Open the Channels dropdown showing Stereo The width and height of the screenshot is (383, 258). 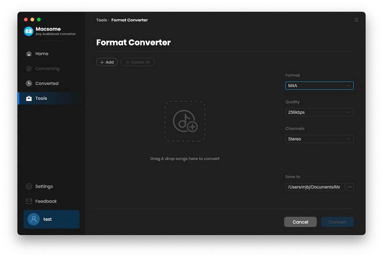tap(319, 139)
